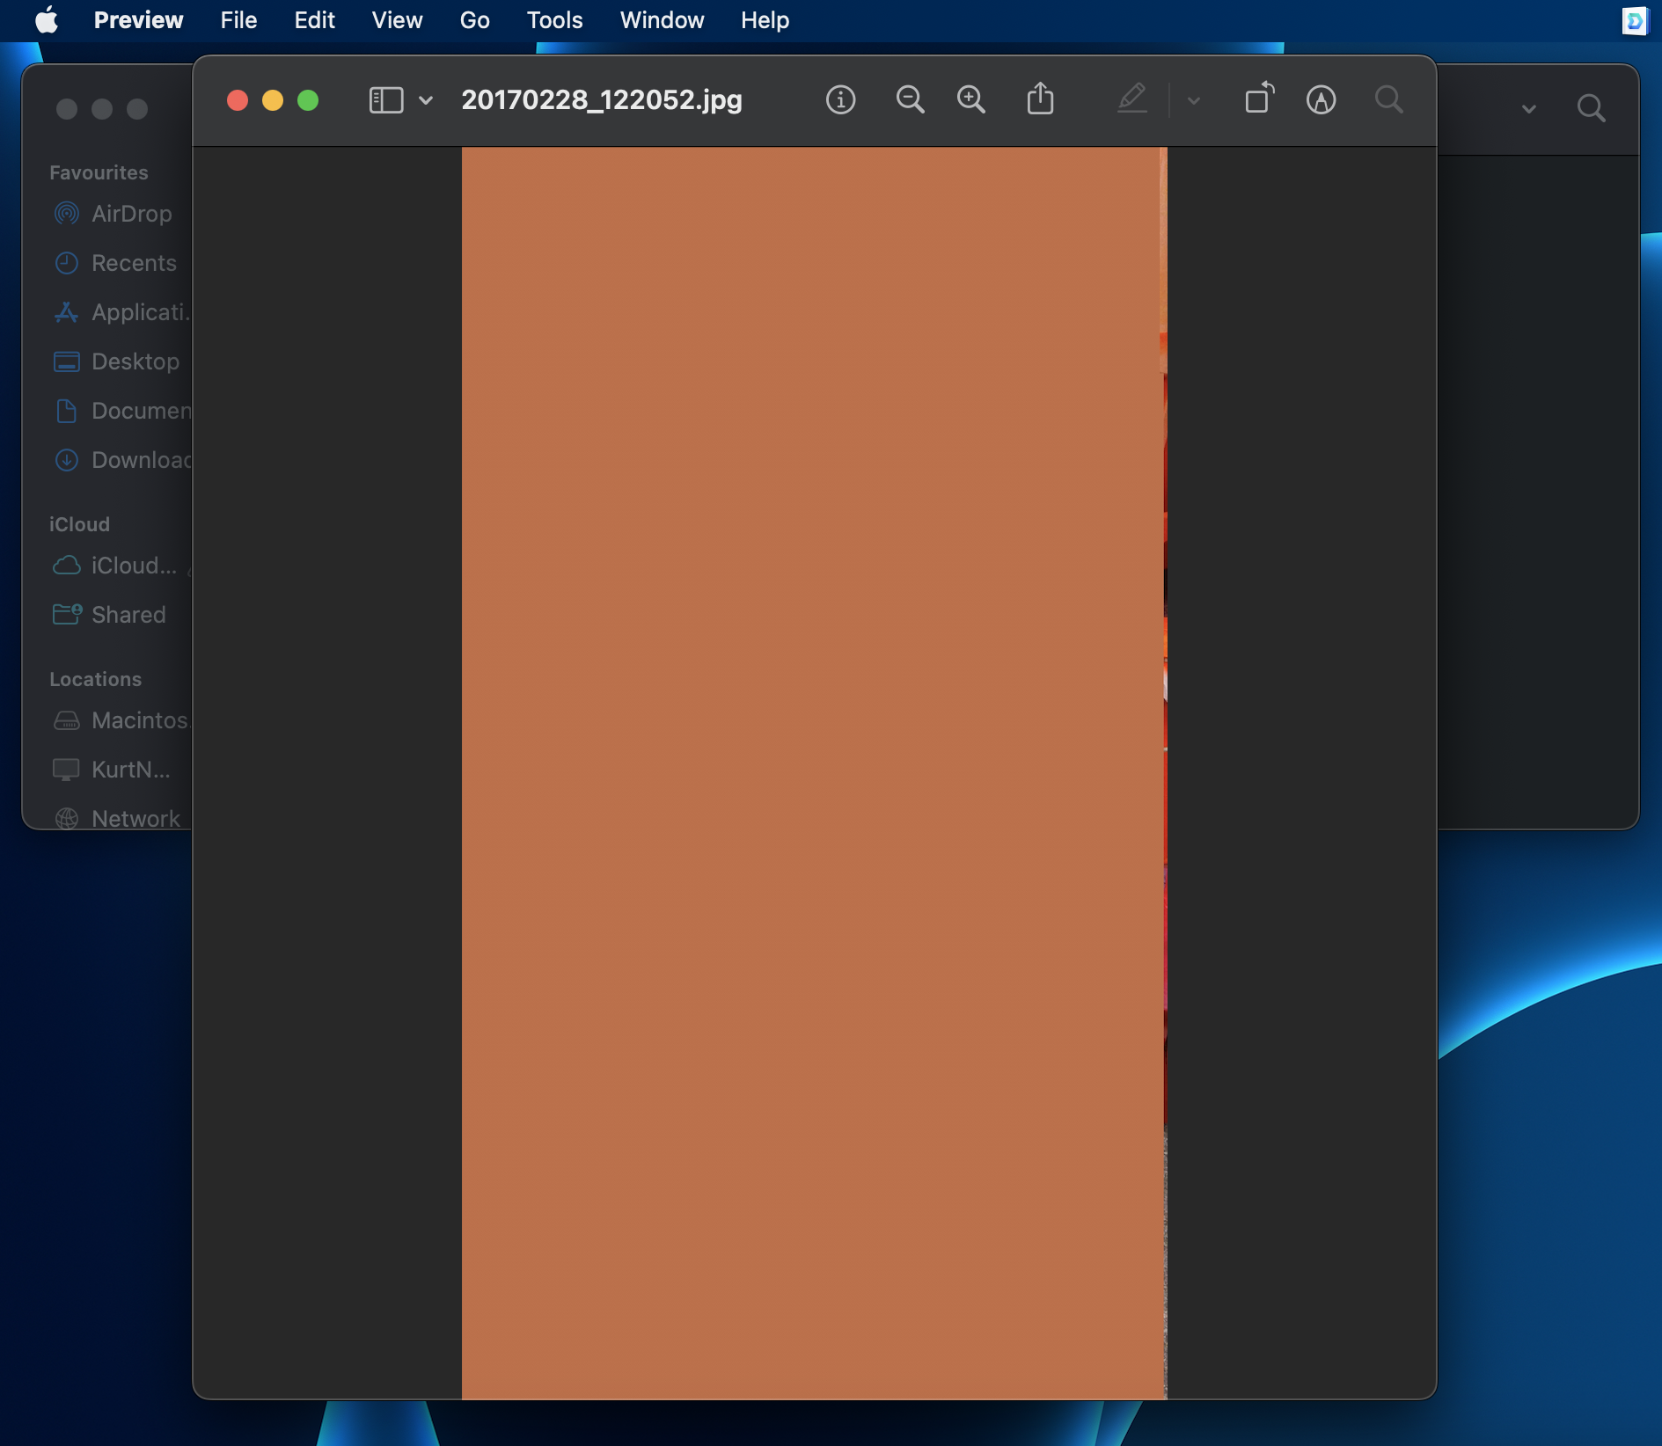This screenshot has width=1662, height=1446.
Task: Expand the sidebar view options chevron
Action: pos(426,100)
